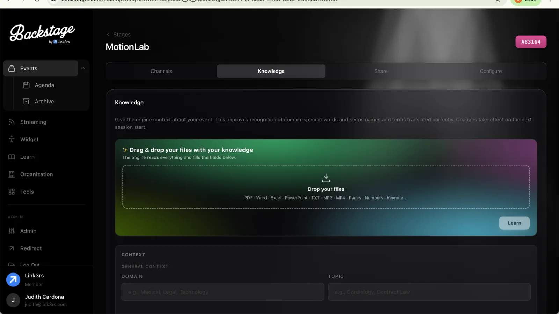The width and height of the screenshot is (559, 314).
Task: Click the back chevron beside Stages
Action: click(x=108, y=35)
